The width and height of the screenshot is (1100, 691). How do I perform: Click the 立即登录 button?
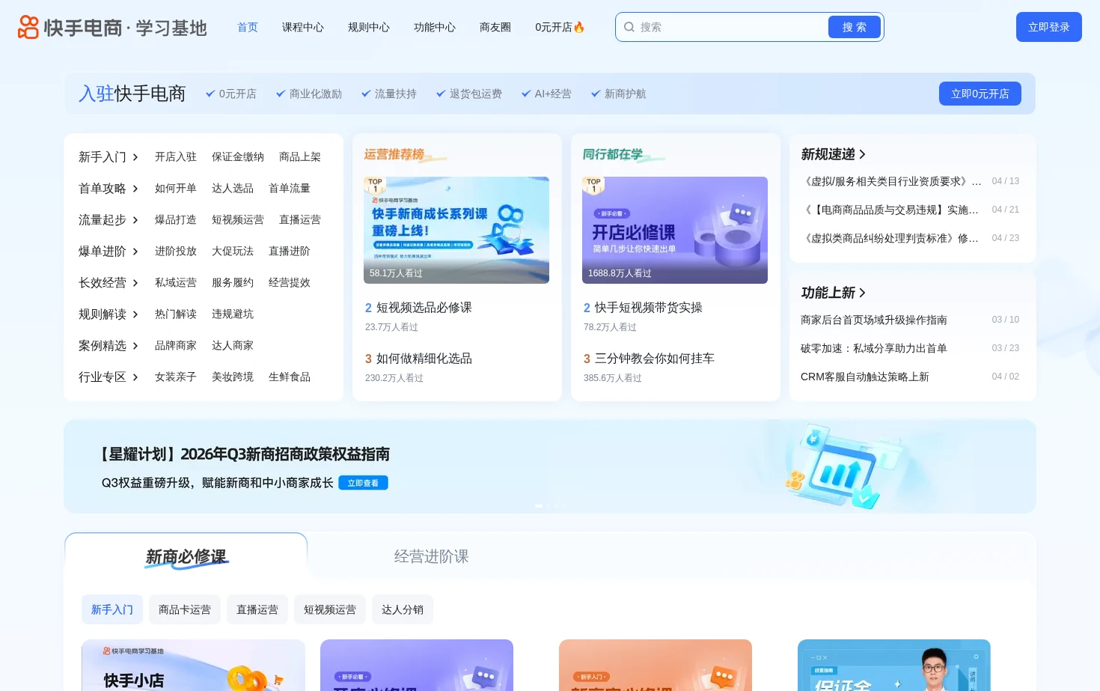(1049, 27)
